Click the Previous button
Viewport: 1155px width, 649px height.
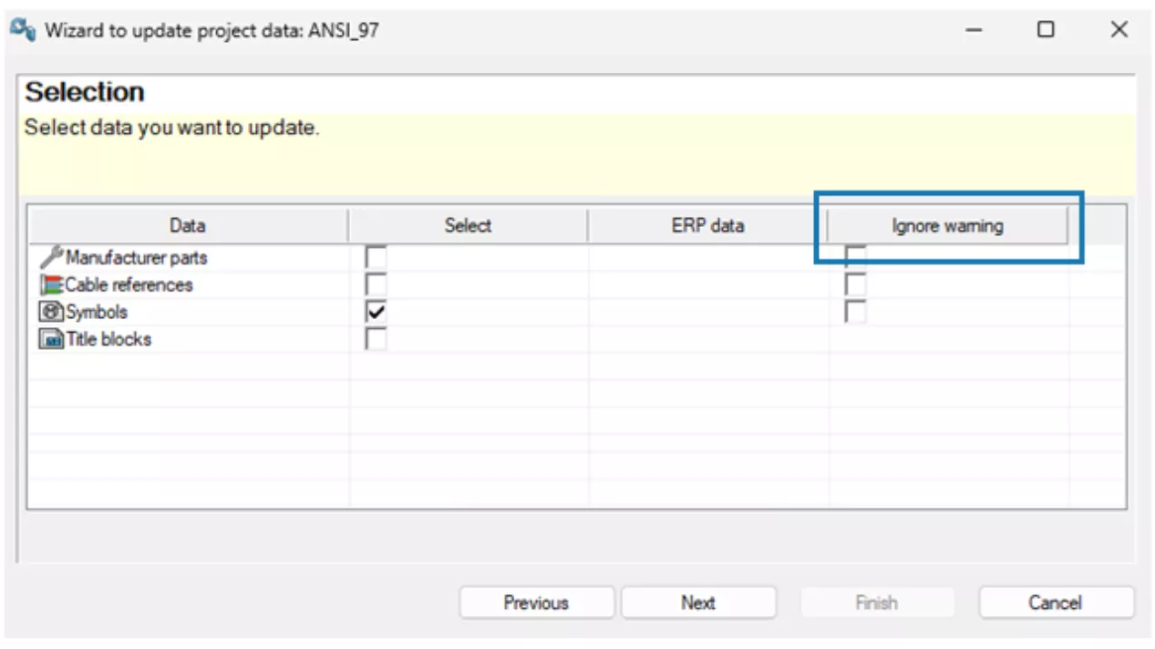[537, 602]
